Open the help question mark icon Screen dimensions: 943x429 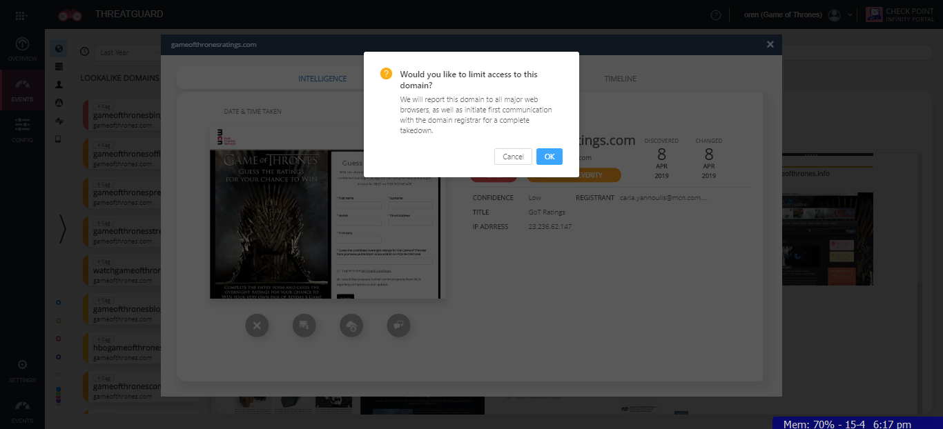click(x=715, y=14)
